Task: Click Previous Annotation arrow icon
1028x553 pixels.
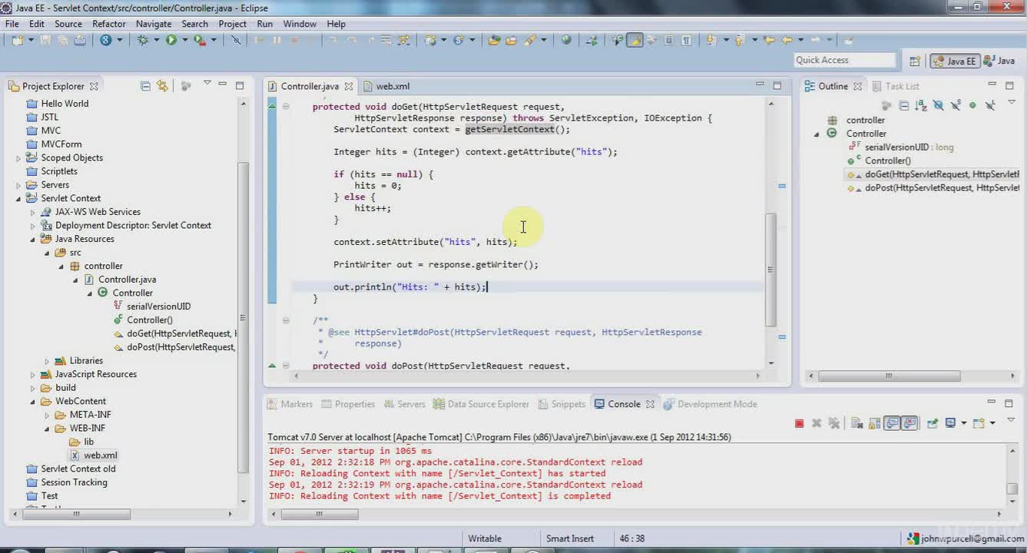Action: click(x=738, y=40)
